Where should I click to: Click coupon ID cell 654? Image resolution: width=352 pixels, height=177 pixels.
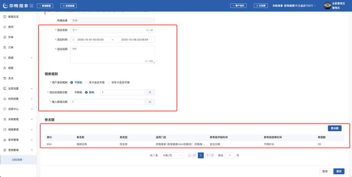tap(49, 144)
